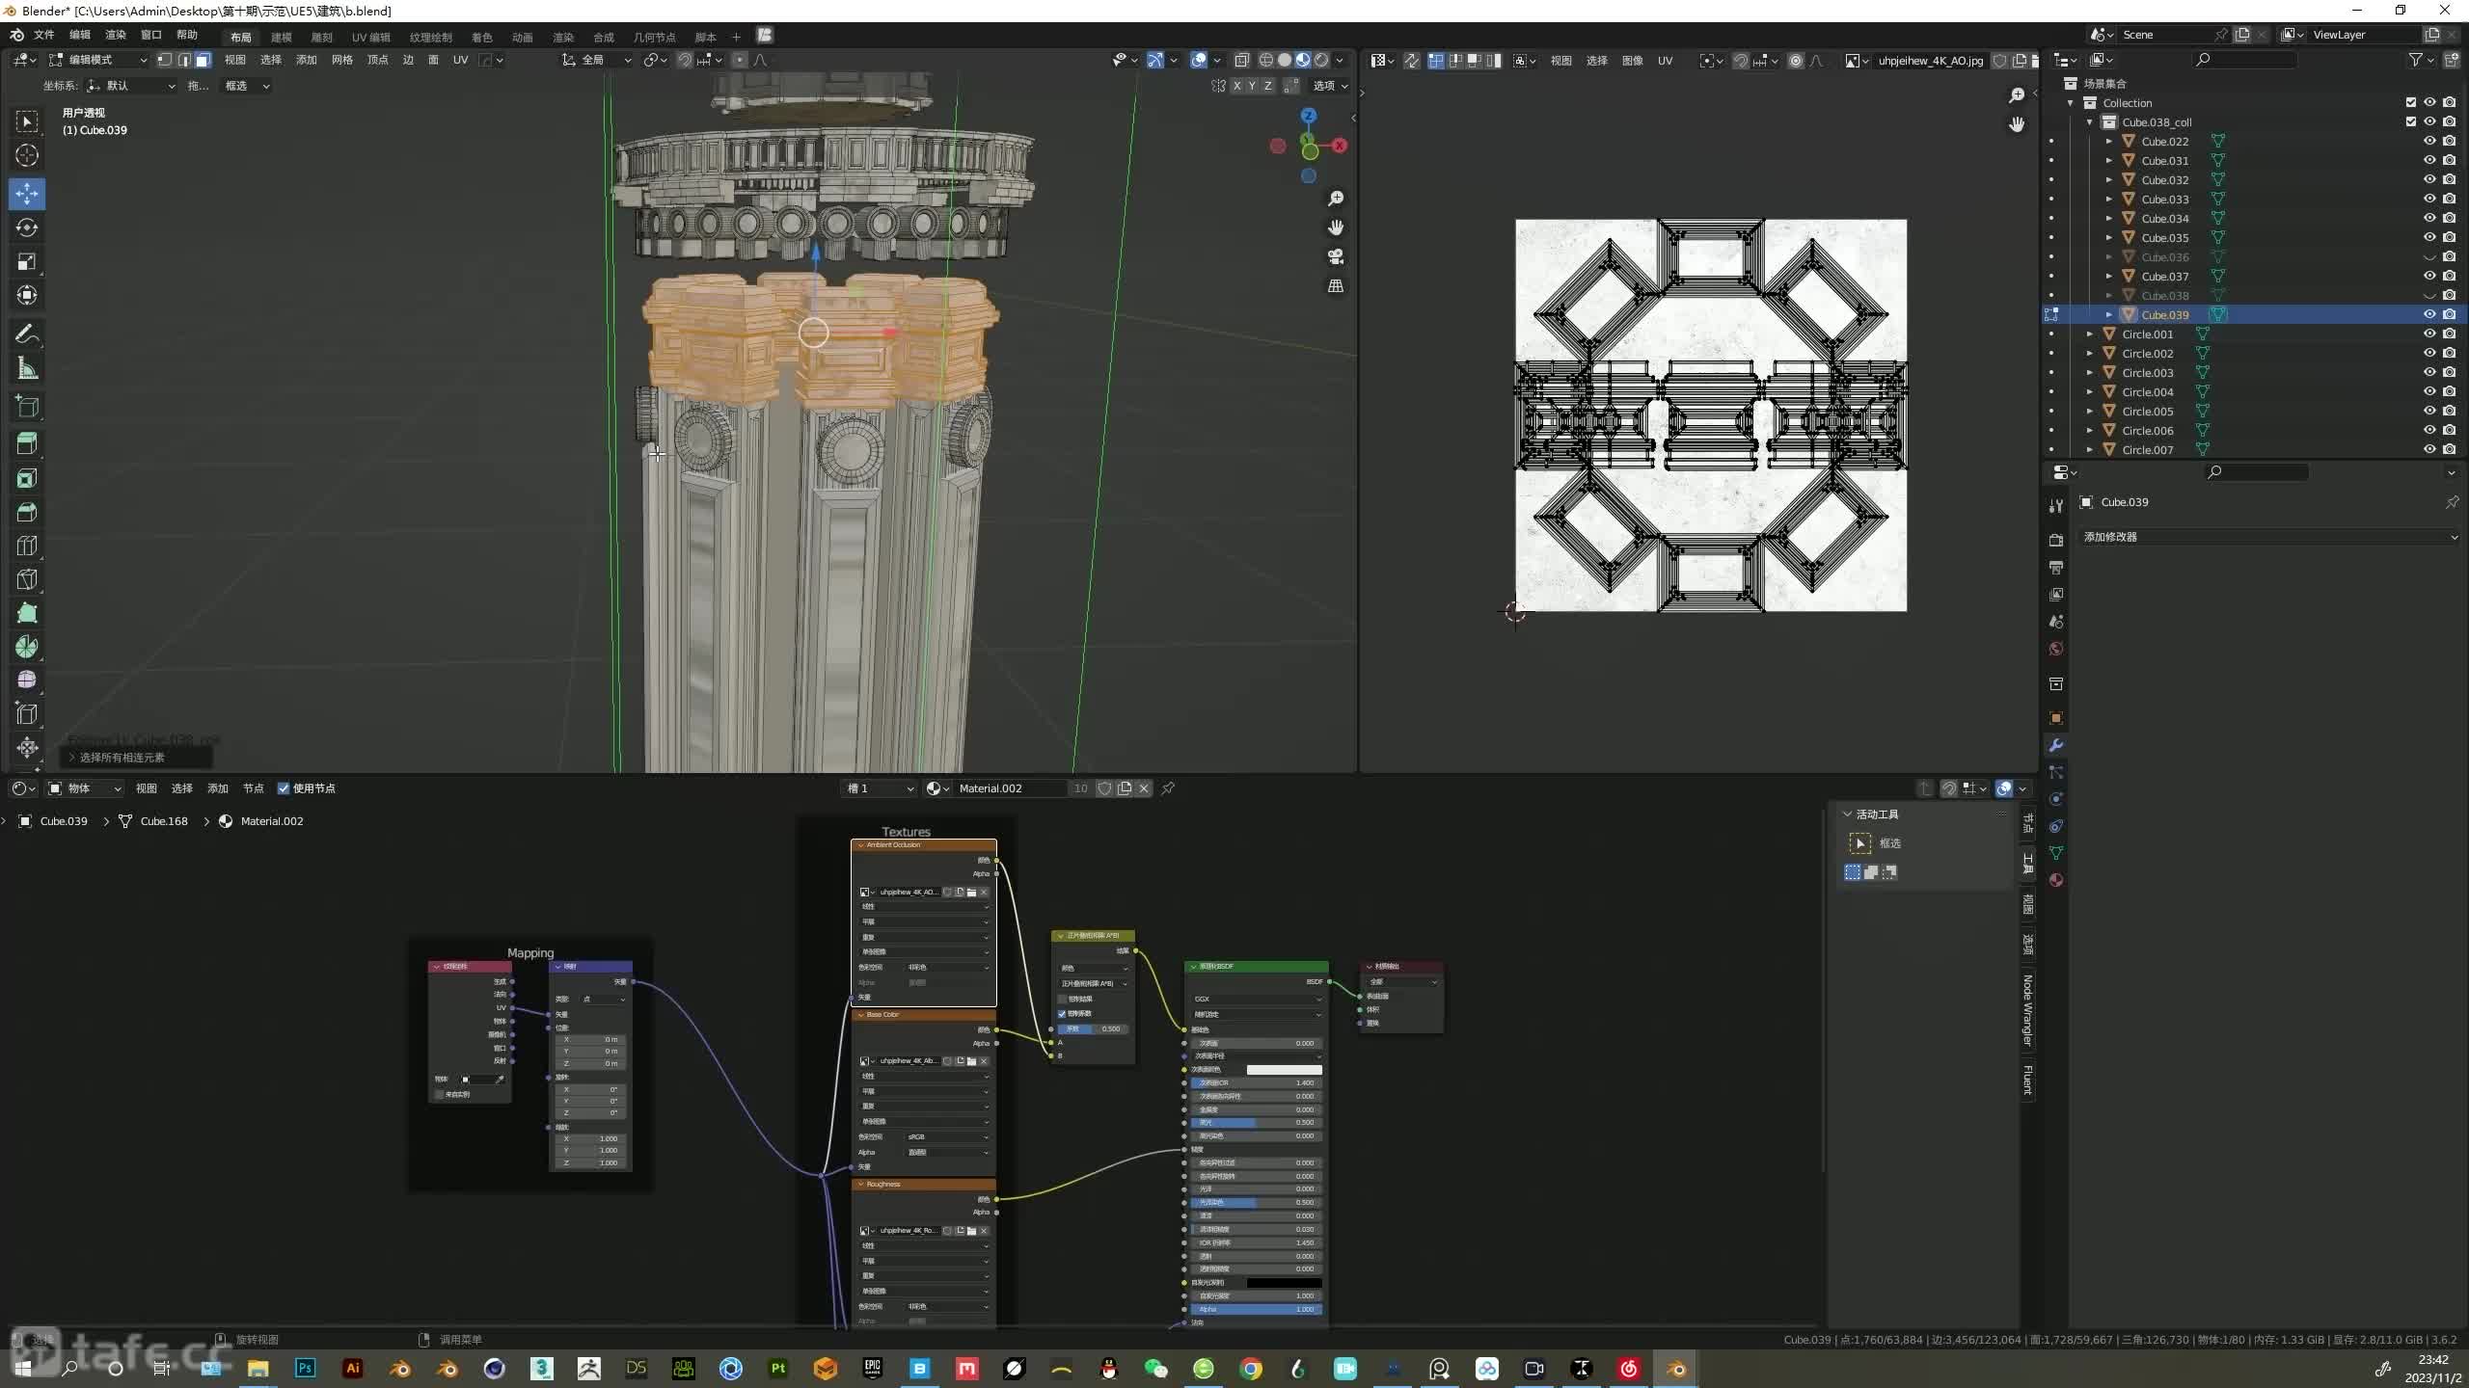Image resolution: width=2469 pixels, height=1388 pixels.
Task: Open the Slot 1 material slot dropdown
Action: (880, 788)
